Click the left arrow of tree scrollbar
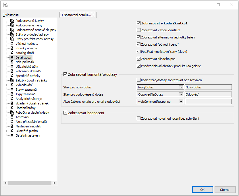The image size is (239, 196). point(6,183)
